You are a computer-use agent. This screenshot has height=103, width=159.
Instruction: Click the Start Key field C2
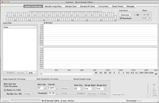[x=41, y=88]
